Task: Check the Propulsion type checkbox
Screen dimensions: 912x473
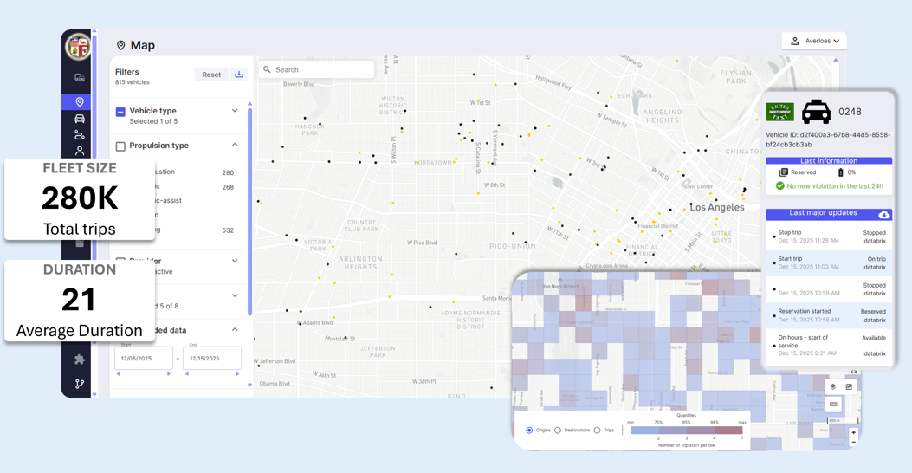Action: [x=120, y=146]
